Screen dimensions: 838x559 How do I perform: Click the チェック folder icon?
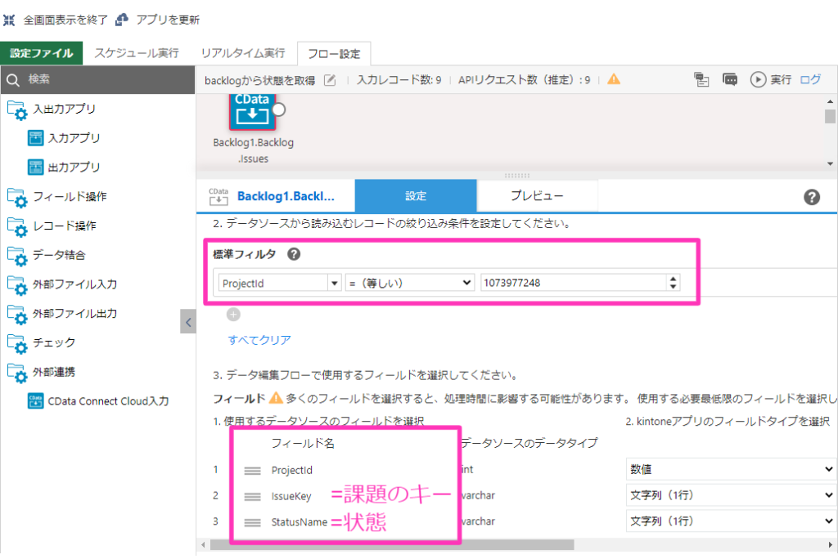coord(17,343)
